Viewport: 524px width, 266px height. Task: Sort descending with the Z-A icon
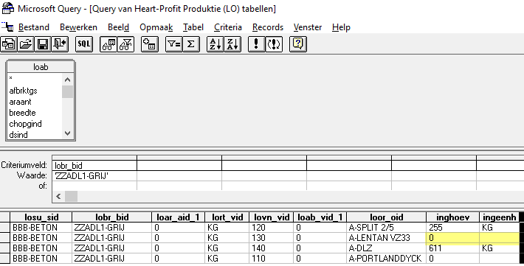click(x=232, y=44)
